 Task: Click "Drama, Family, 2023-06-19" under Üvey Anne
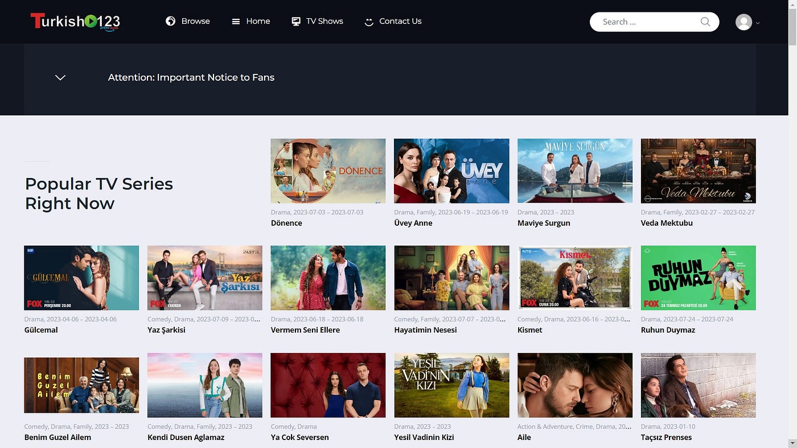pyautogui.click(x=451, y=212)
